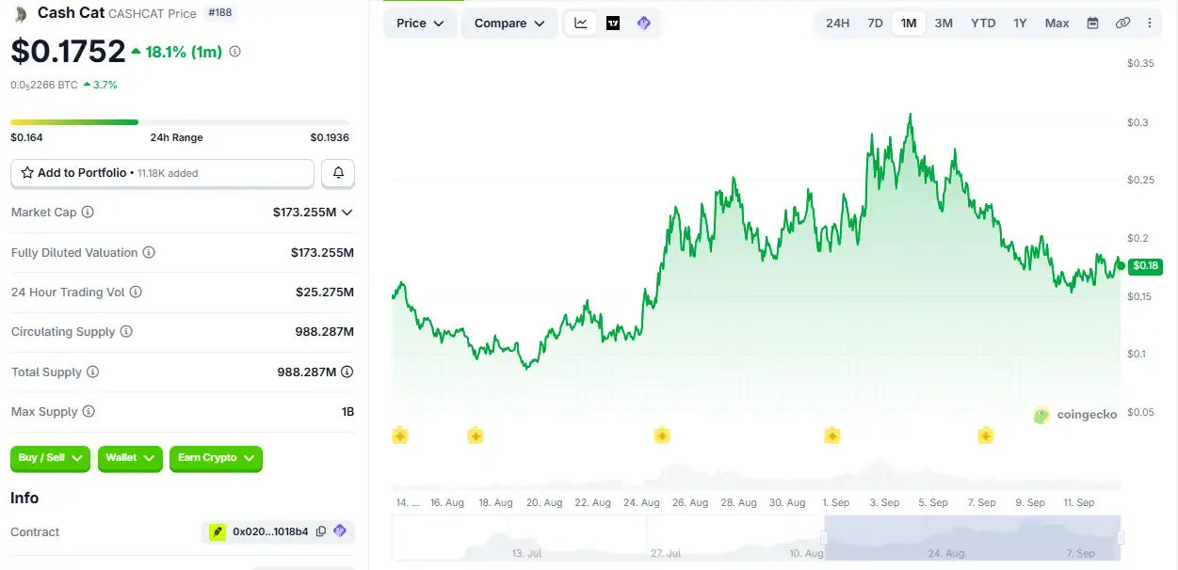Open the calendar date range picker

(x=1092, y=23)
